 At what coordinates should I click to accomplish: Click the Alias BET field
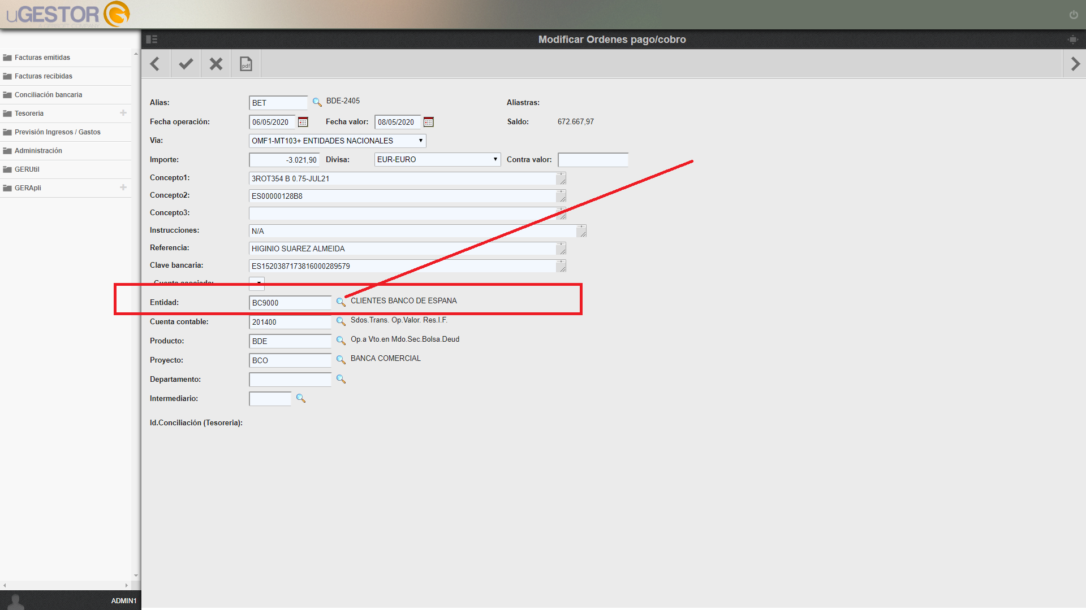(278, 103)
